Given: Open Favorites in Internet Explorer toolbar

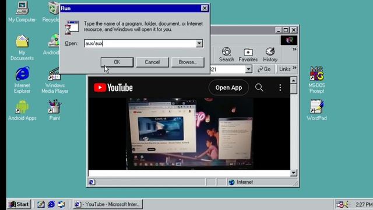Looking at the screenshot, I should (x=248, y=55).
